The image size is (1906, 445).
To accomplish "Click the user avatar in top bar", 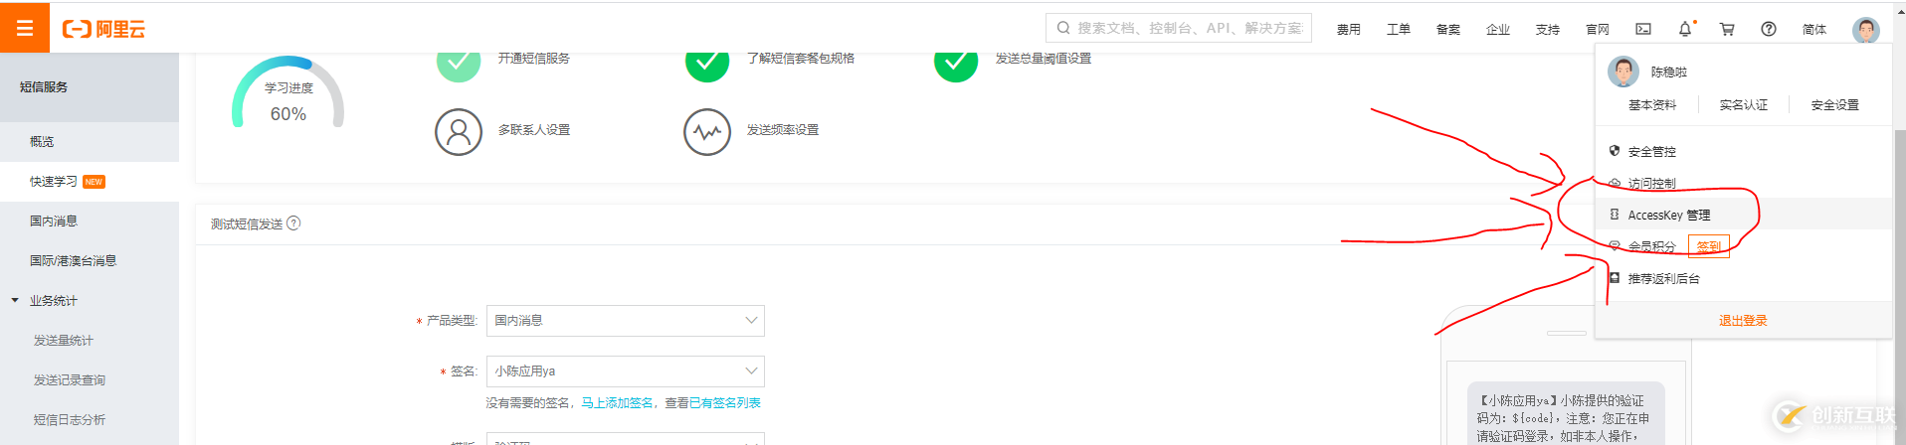I will click(1865, 29).
